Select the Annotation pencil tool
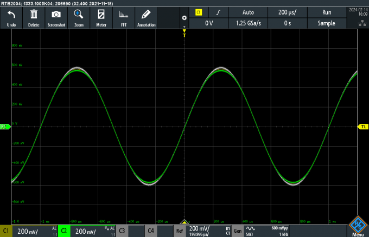The width and height of the screenshot is (369, 237). 146,18
